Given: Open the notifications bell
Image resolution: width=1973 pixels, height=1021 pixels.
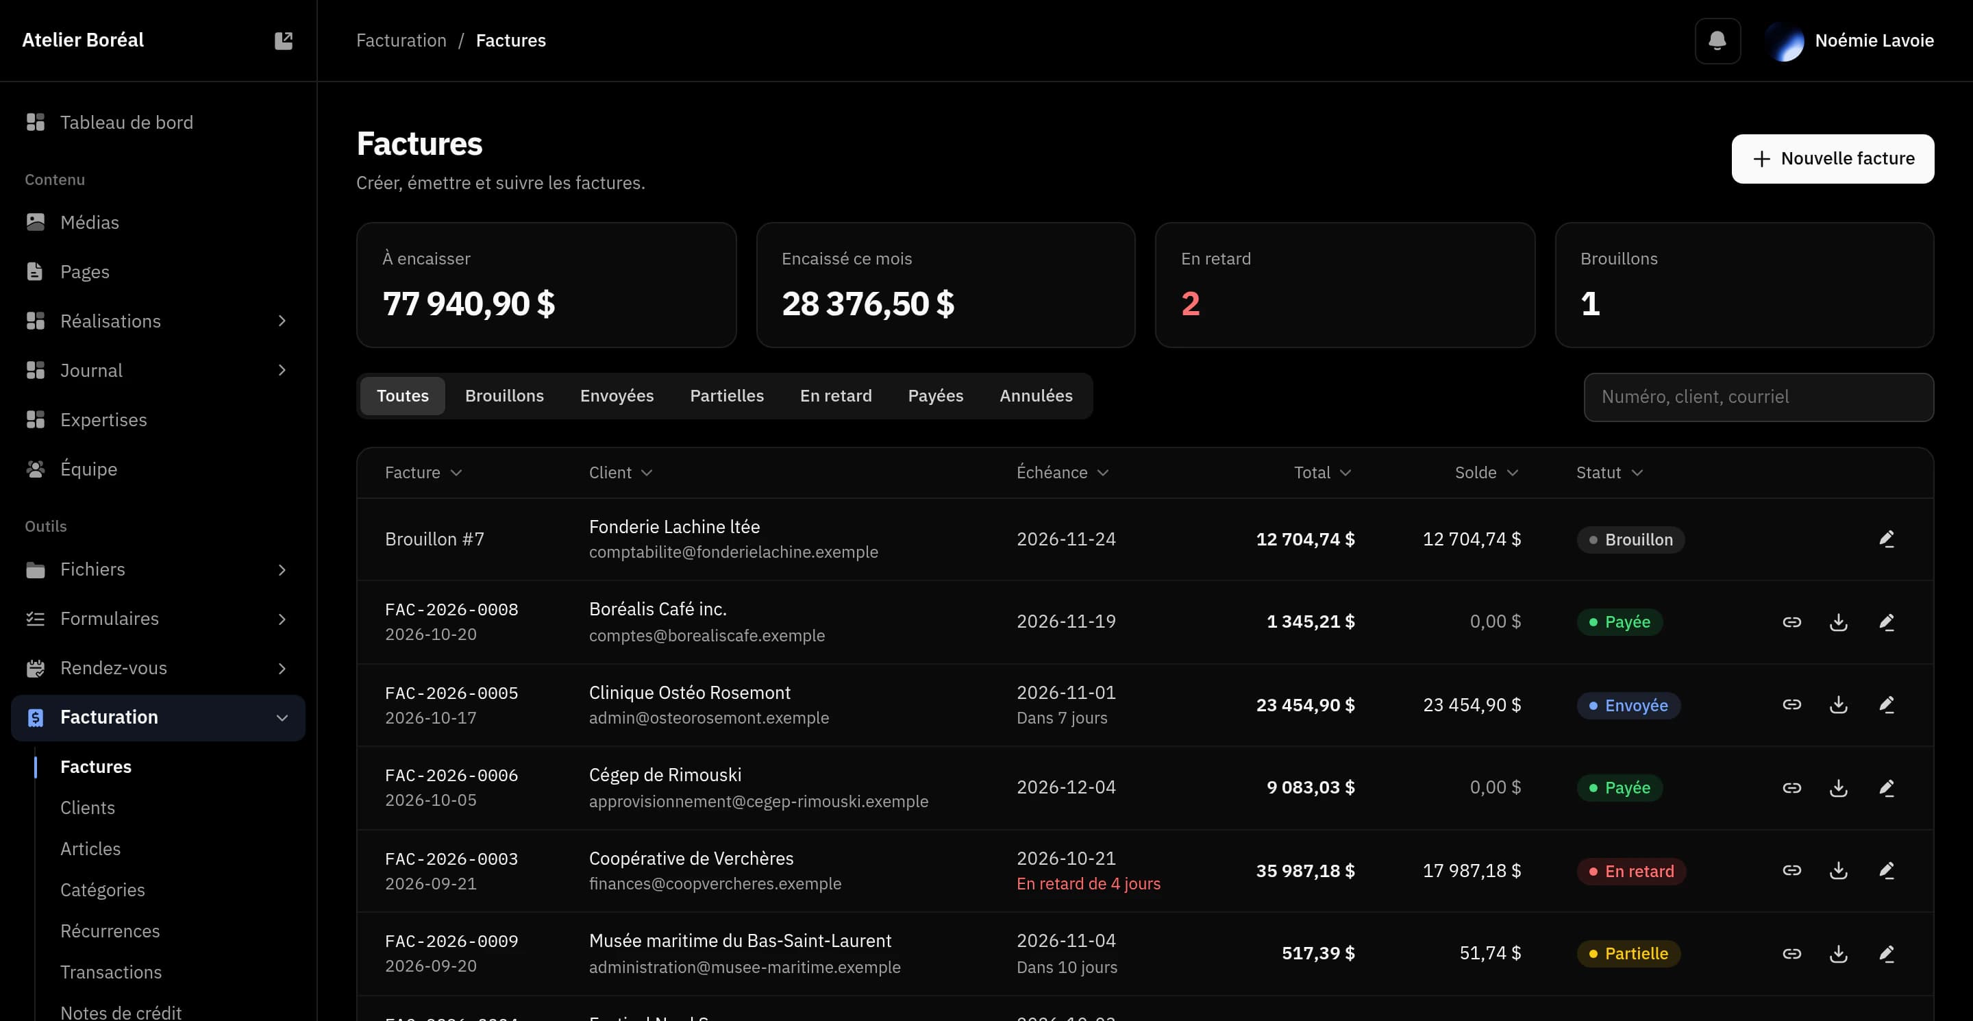Looking at the screenshot, I should pos(1717,40).
